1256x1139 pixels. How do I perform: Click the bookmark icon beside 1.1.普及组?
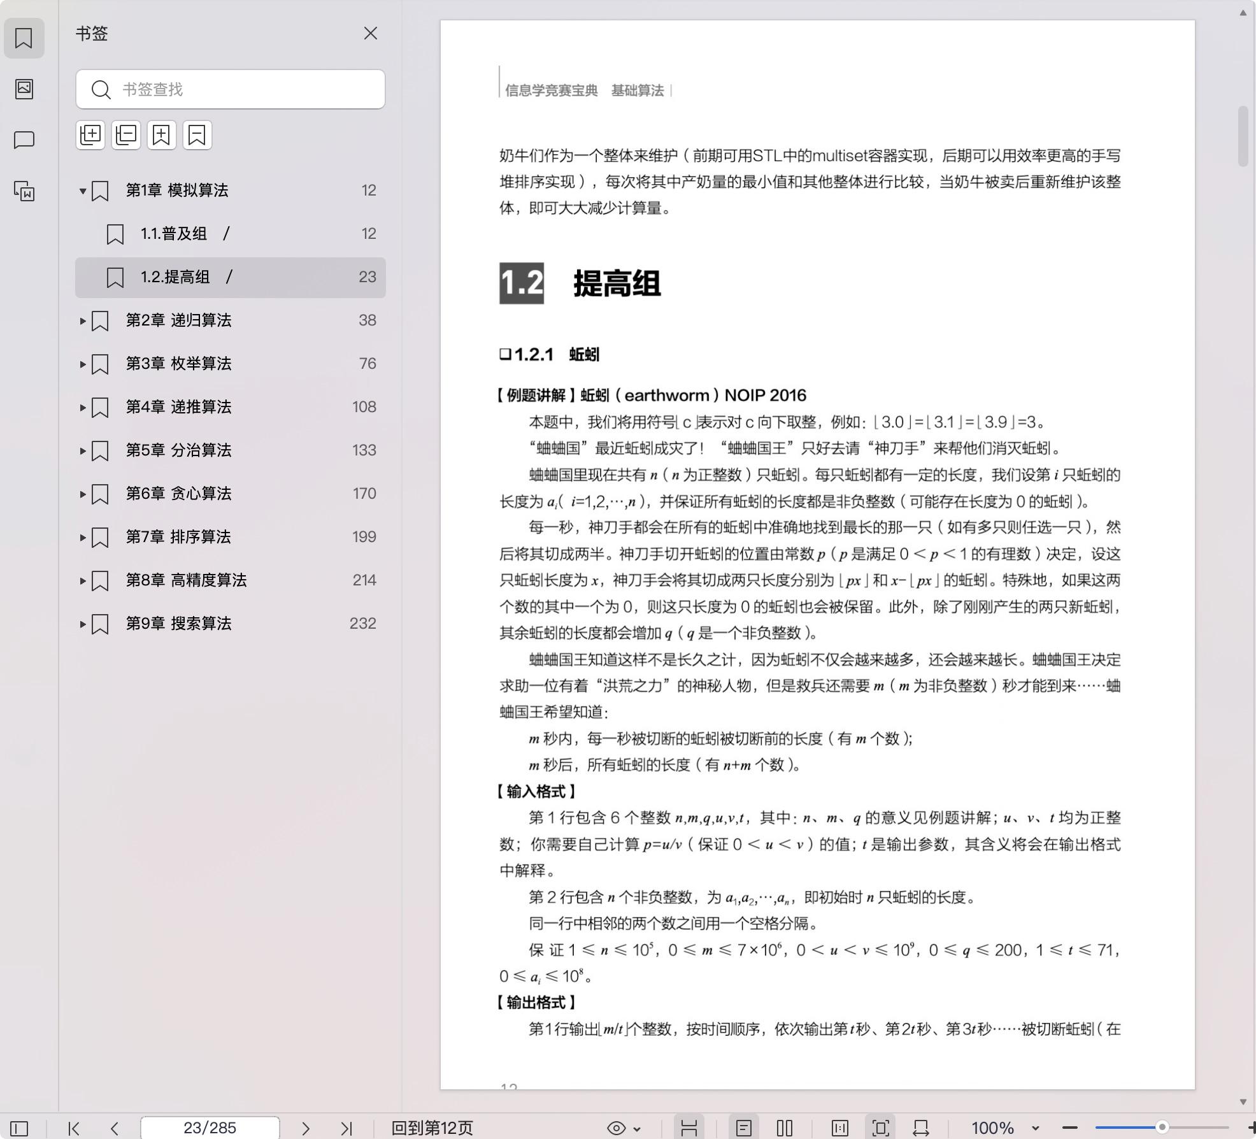click(x=115, y=234)
